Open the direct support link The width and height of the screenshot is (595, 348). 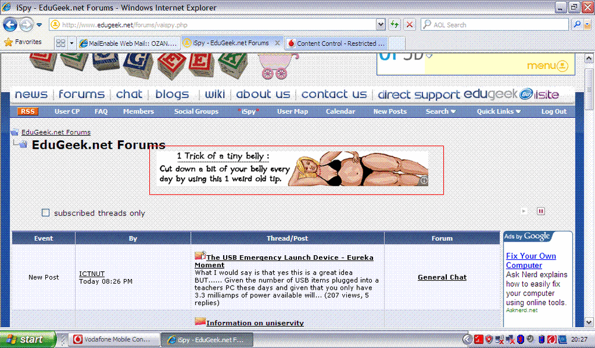[x=418, y=95]
